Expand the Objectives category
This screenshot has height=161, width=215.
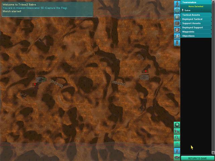196,36
